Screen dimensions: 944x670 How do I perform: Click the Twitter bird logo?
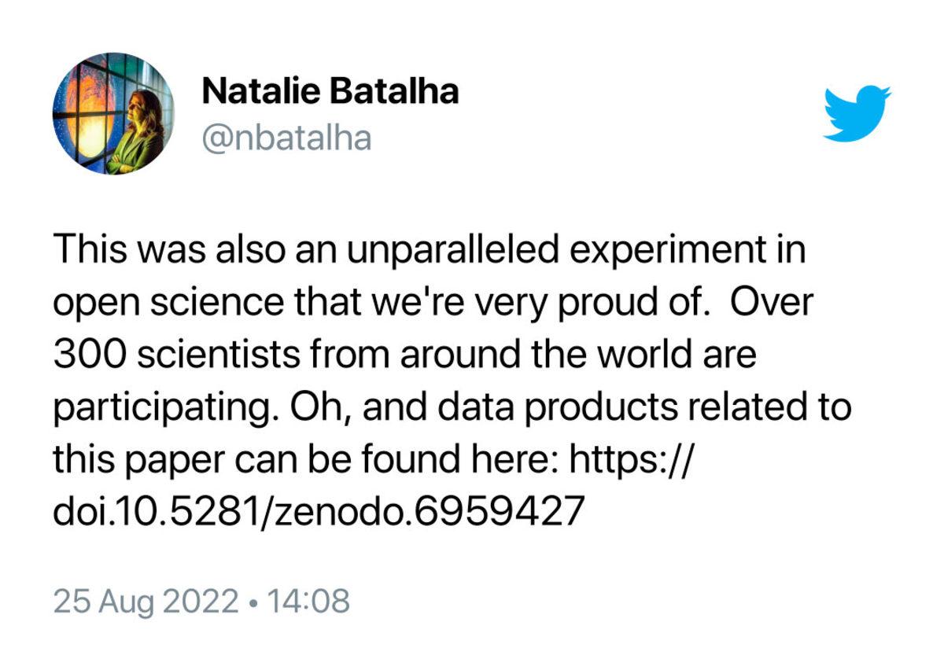pos(856,113)
